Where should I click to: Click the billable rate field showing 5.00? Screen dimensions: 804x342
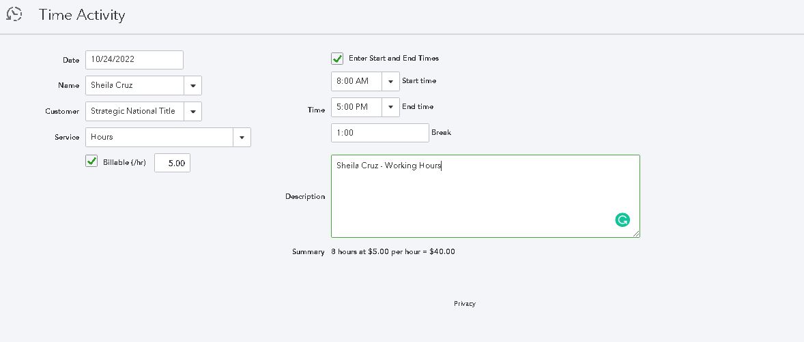[172, 164]
